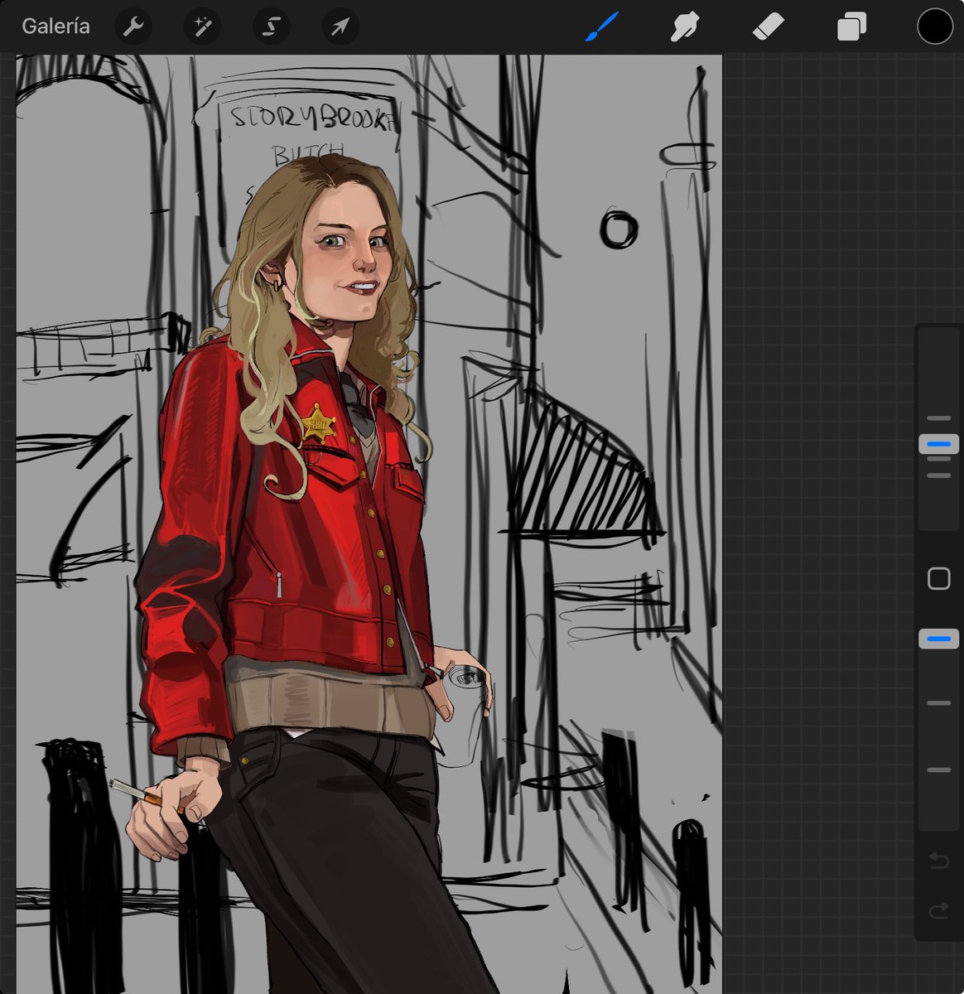Click the sheriff star badge on the jacket

317,426
